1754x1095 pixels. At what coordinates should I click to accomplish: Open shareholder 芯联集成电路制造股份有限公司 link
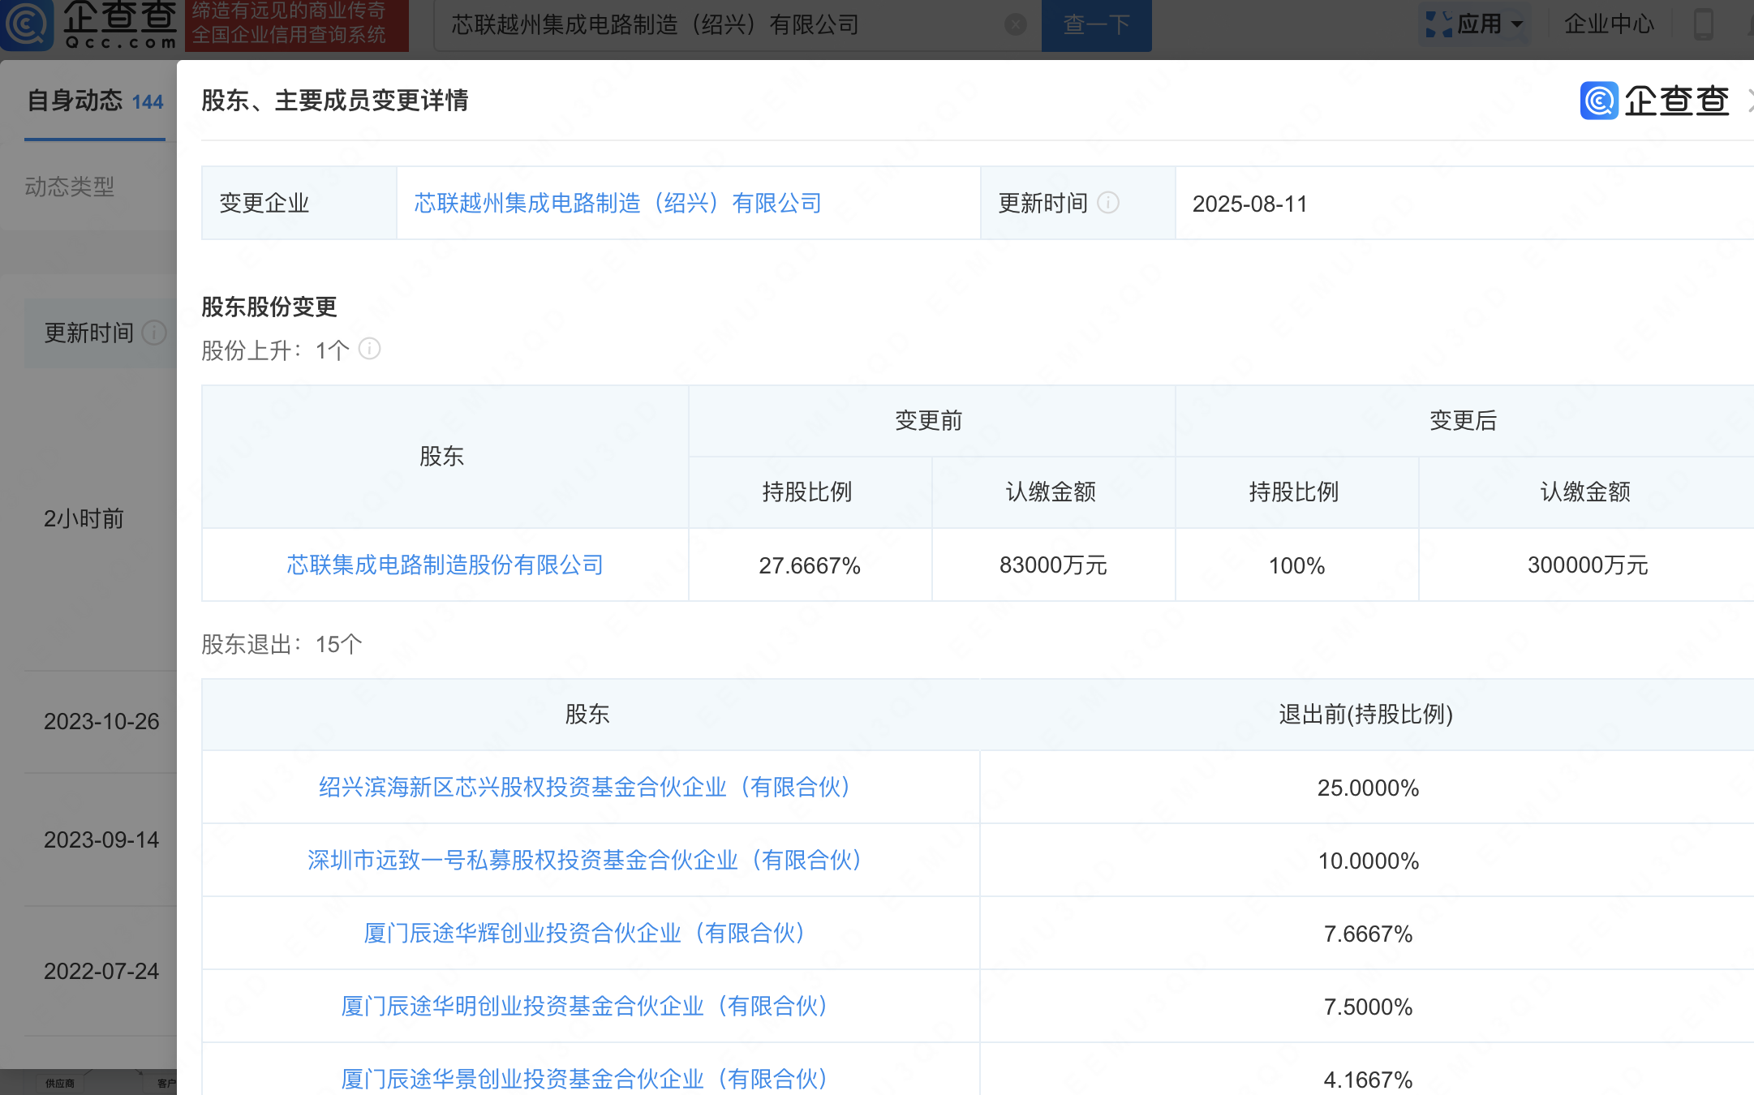(x=445, y=565)
